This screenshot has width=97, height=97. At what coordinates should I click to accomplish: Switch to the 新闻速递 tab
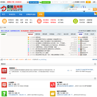pos(52,34)
